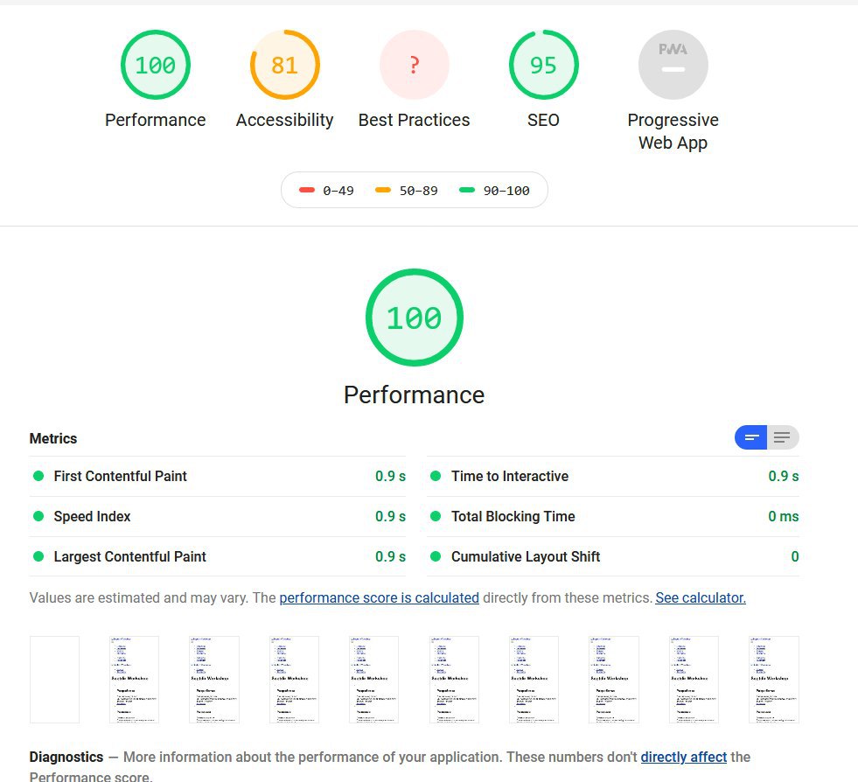Open the 'directly affect' link in Diagnostics
Viewport: 858px width, 782px height.
point(683,757)
